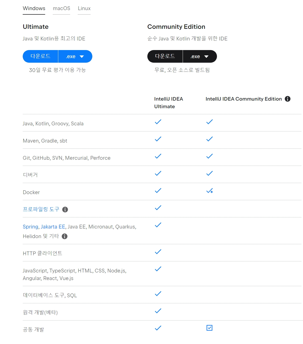Click Ultimate checkmark in JavaScript, TypeScript row
The width and height of the screenshot is (303, 344).
[x=158, y=269]
